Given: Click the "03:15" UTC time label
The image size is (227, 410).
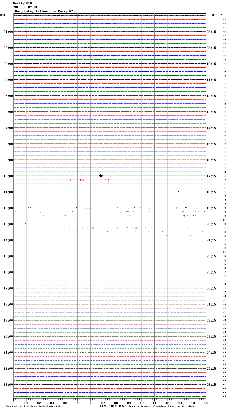Looking at the screenshot, I should tap(211, 336).
